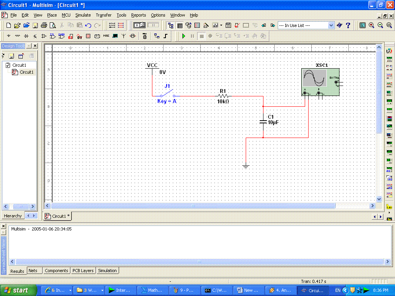Image resolution: width=395 pixels, height=296 pixels.
Task: Click the Print icon
Action: pyautogui.click(x=44, y=25)
